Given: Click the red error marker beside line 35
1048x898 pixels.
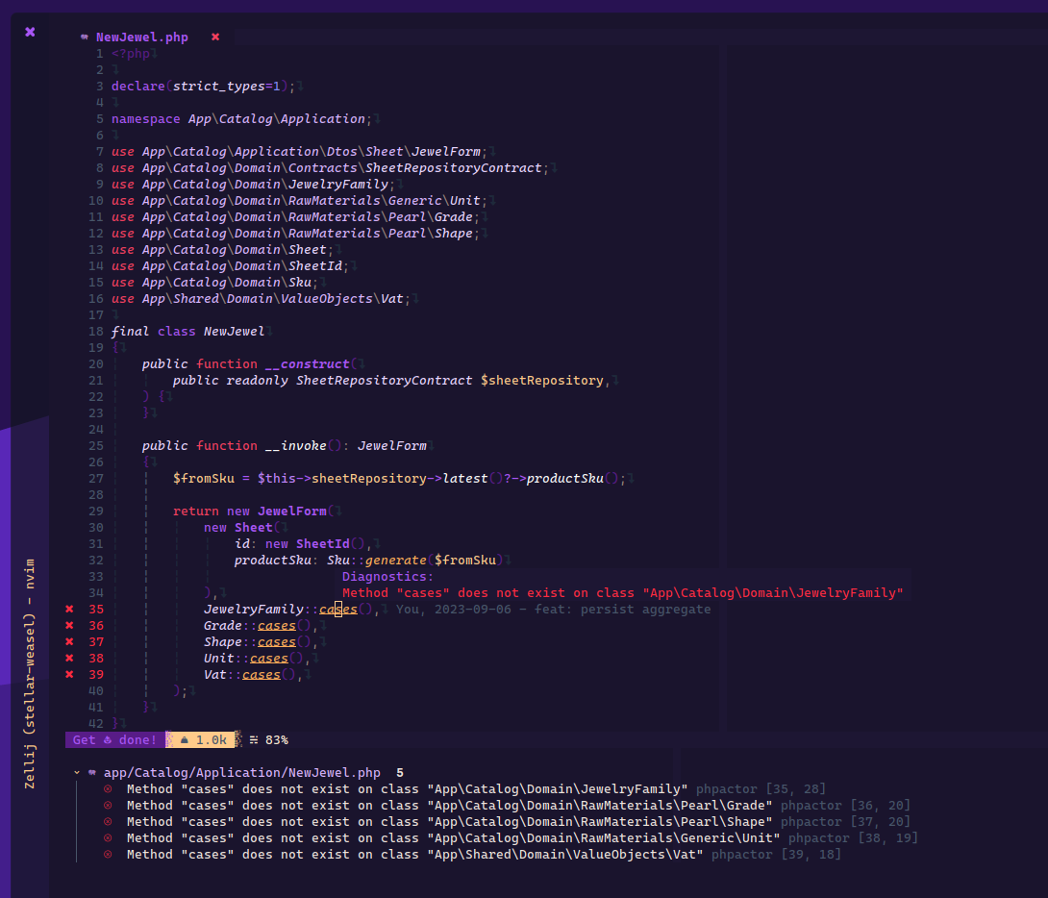Looking at the screenshot, I should point(67,609).
